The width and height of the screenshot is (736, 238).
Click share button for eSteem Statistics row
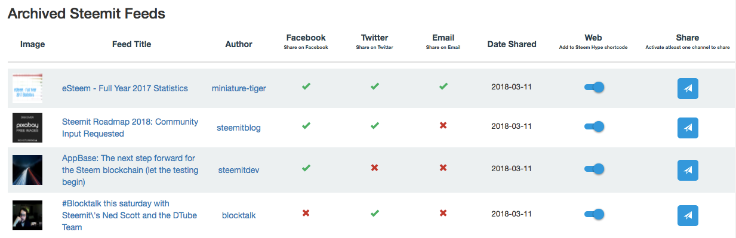pyautogui.click(x=688, y=88)
